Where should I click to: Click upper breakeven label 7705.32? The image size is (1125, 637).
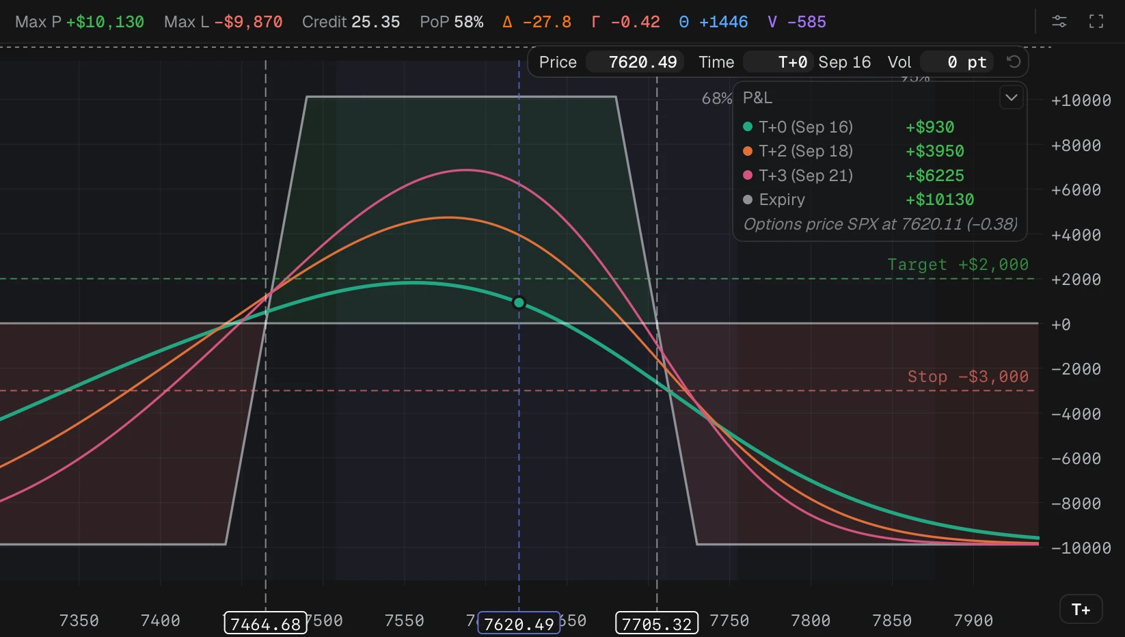(657, 624)
